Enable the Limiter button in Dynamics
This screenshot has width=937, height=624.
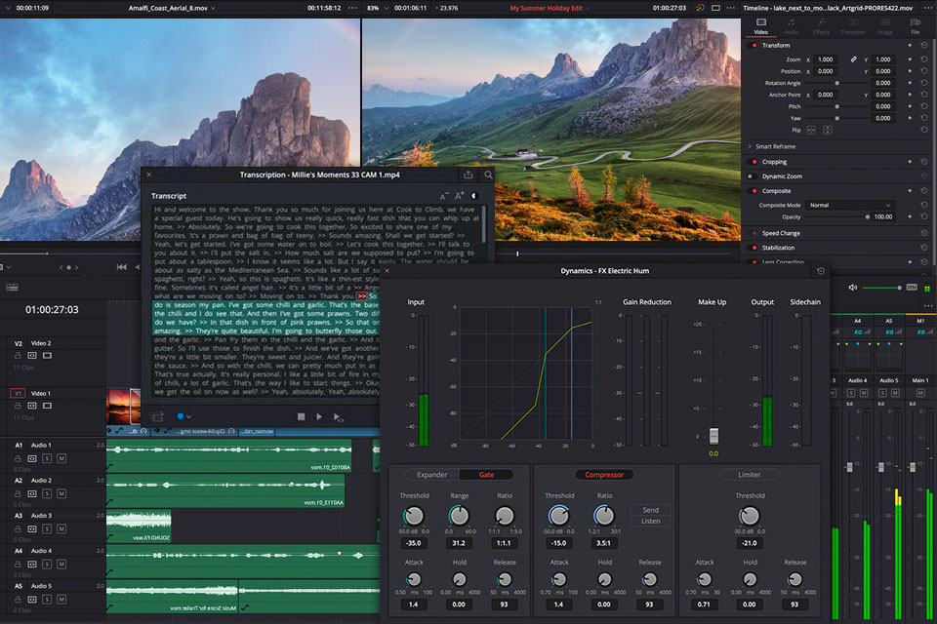pos(750,475)
